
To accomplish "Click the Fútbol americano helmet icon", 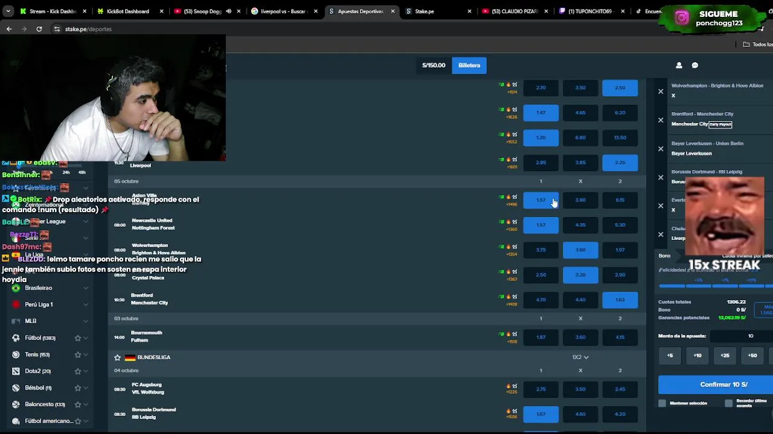I will tap(16, 421).
